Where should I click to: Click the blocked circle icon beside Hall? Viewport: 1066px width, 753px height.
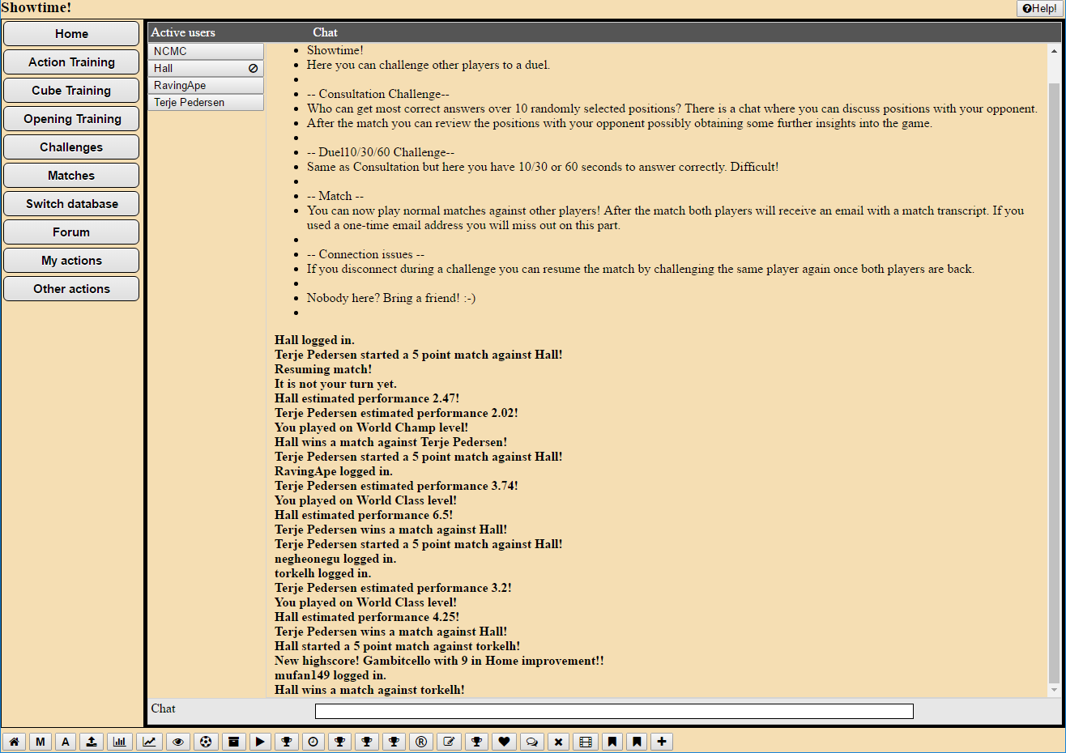[253, 69]
